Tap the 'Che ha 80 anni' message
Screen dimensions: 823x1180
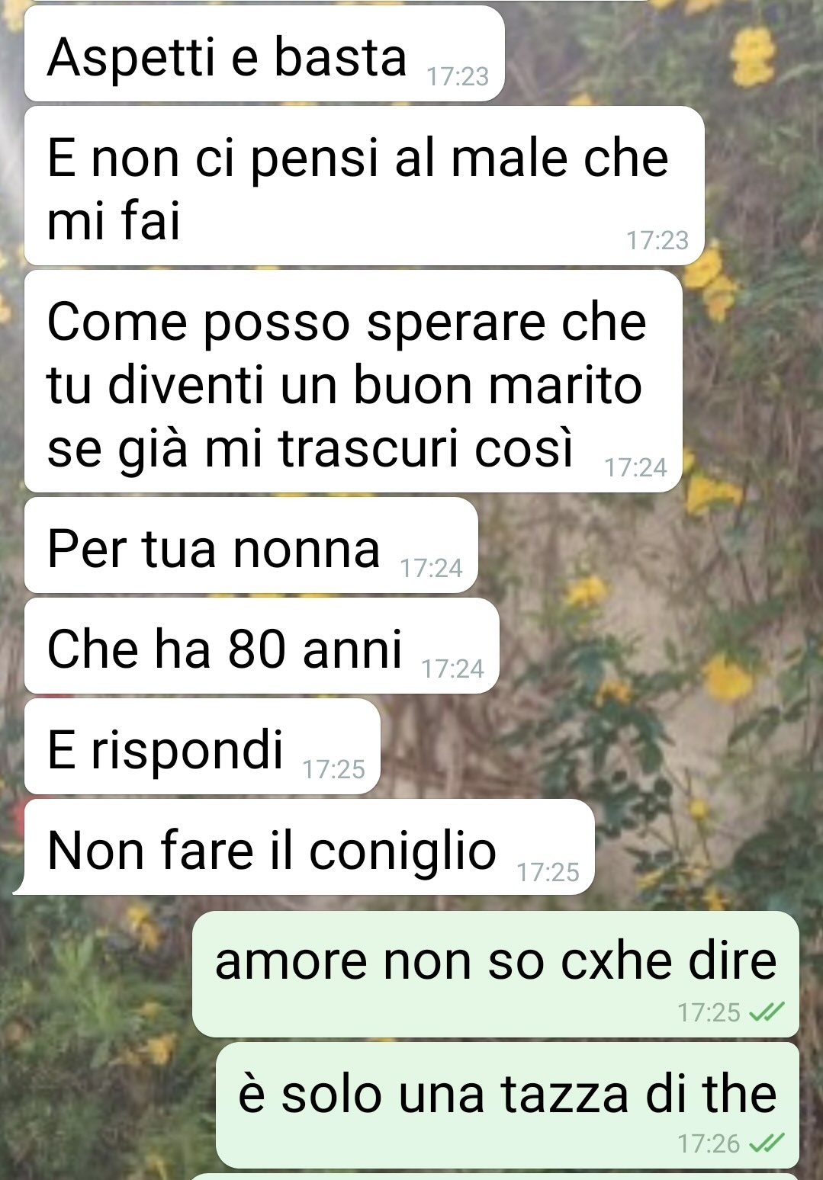[262, 646]
